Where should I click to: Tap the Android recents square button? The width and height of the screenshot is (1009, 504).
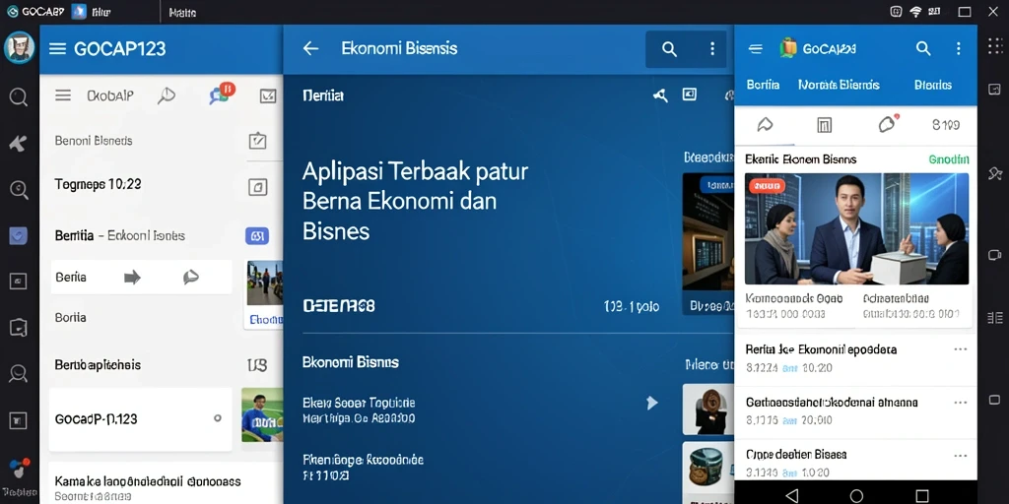coord(922,496)
